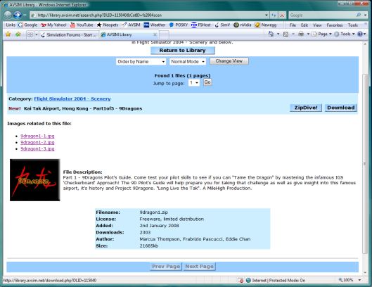
Task: Expand the search provider dropdown arrow
Action: pyautogui.click(x=366, y=15)
